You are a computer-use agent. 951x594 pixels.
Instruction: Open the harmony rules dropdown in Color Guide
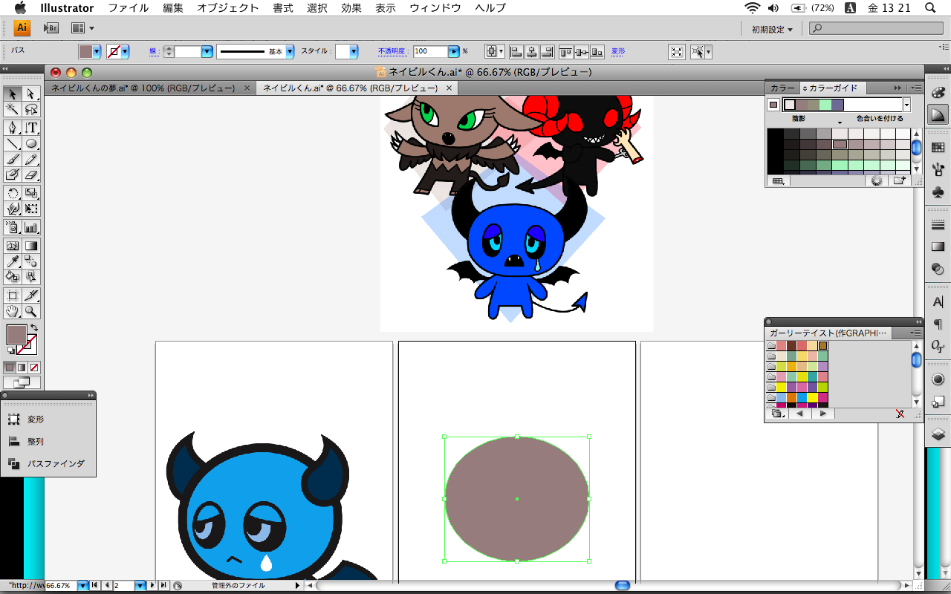[906, 105]
